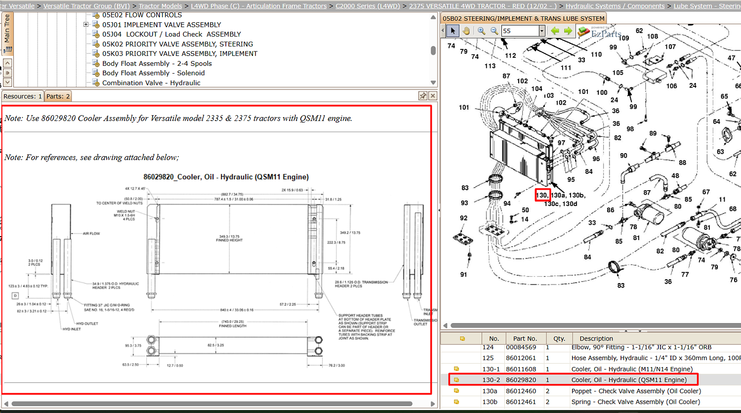Select tree item 05E02 FLOW CONTROLS
The height and width of the screenshot is (413, 741).
click(x=142, y=15)
